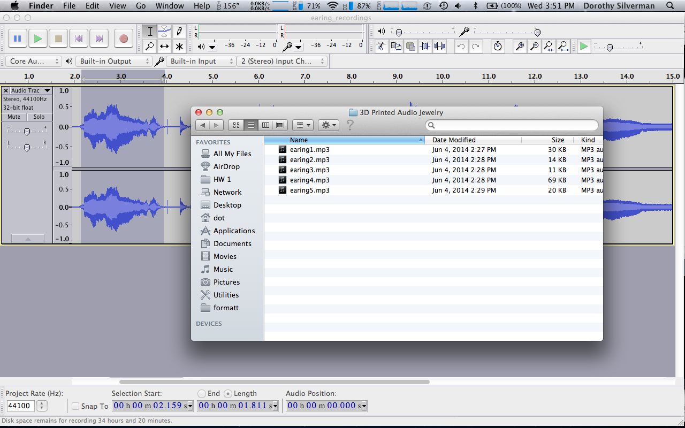Screen dimensions: 685x428
Task: Open Applications in Finder sidebar
Action: (x=234, y=231)
